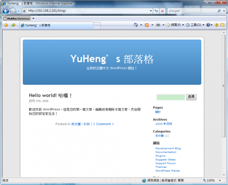Open Favorites Center star icon
The image size is (228, 185).
coord(6,25)
